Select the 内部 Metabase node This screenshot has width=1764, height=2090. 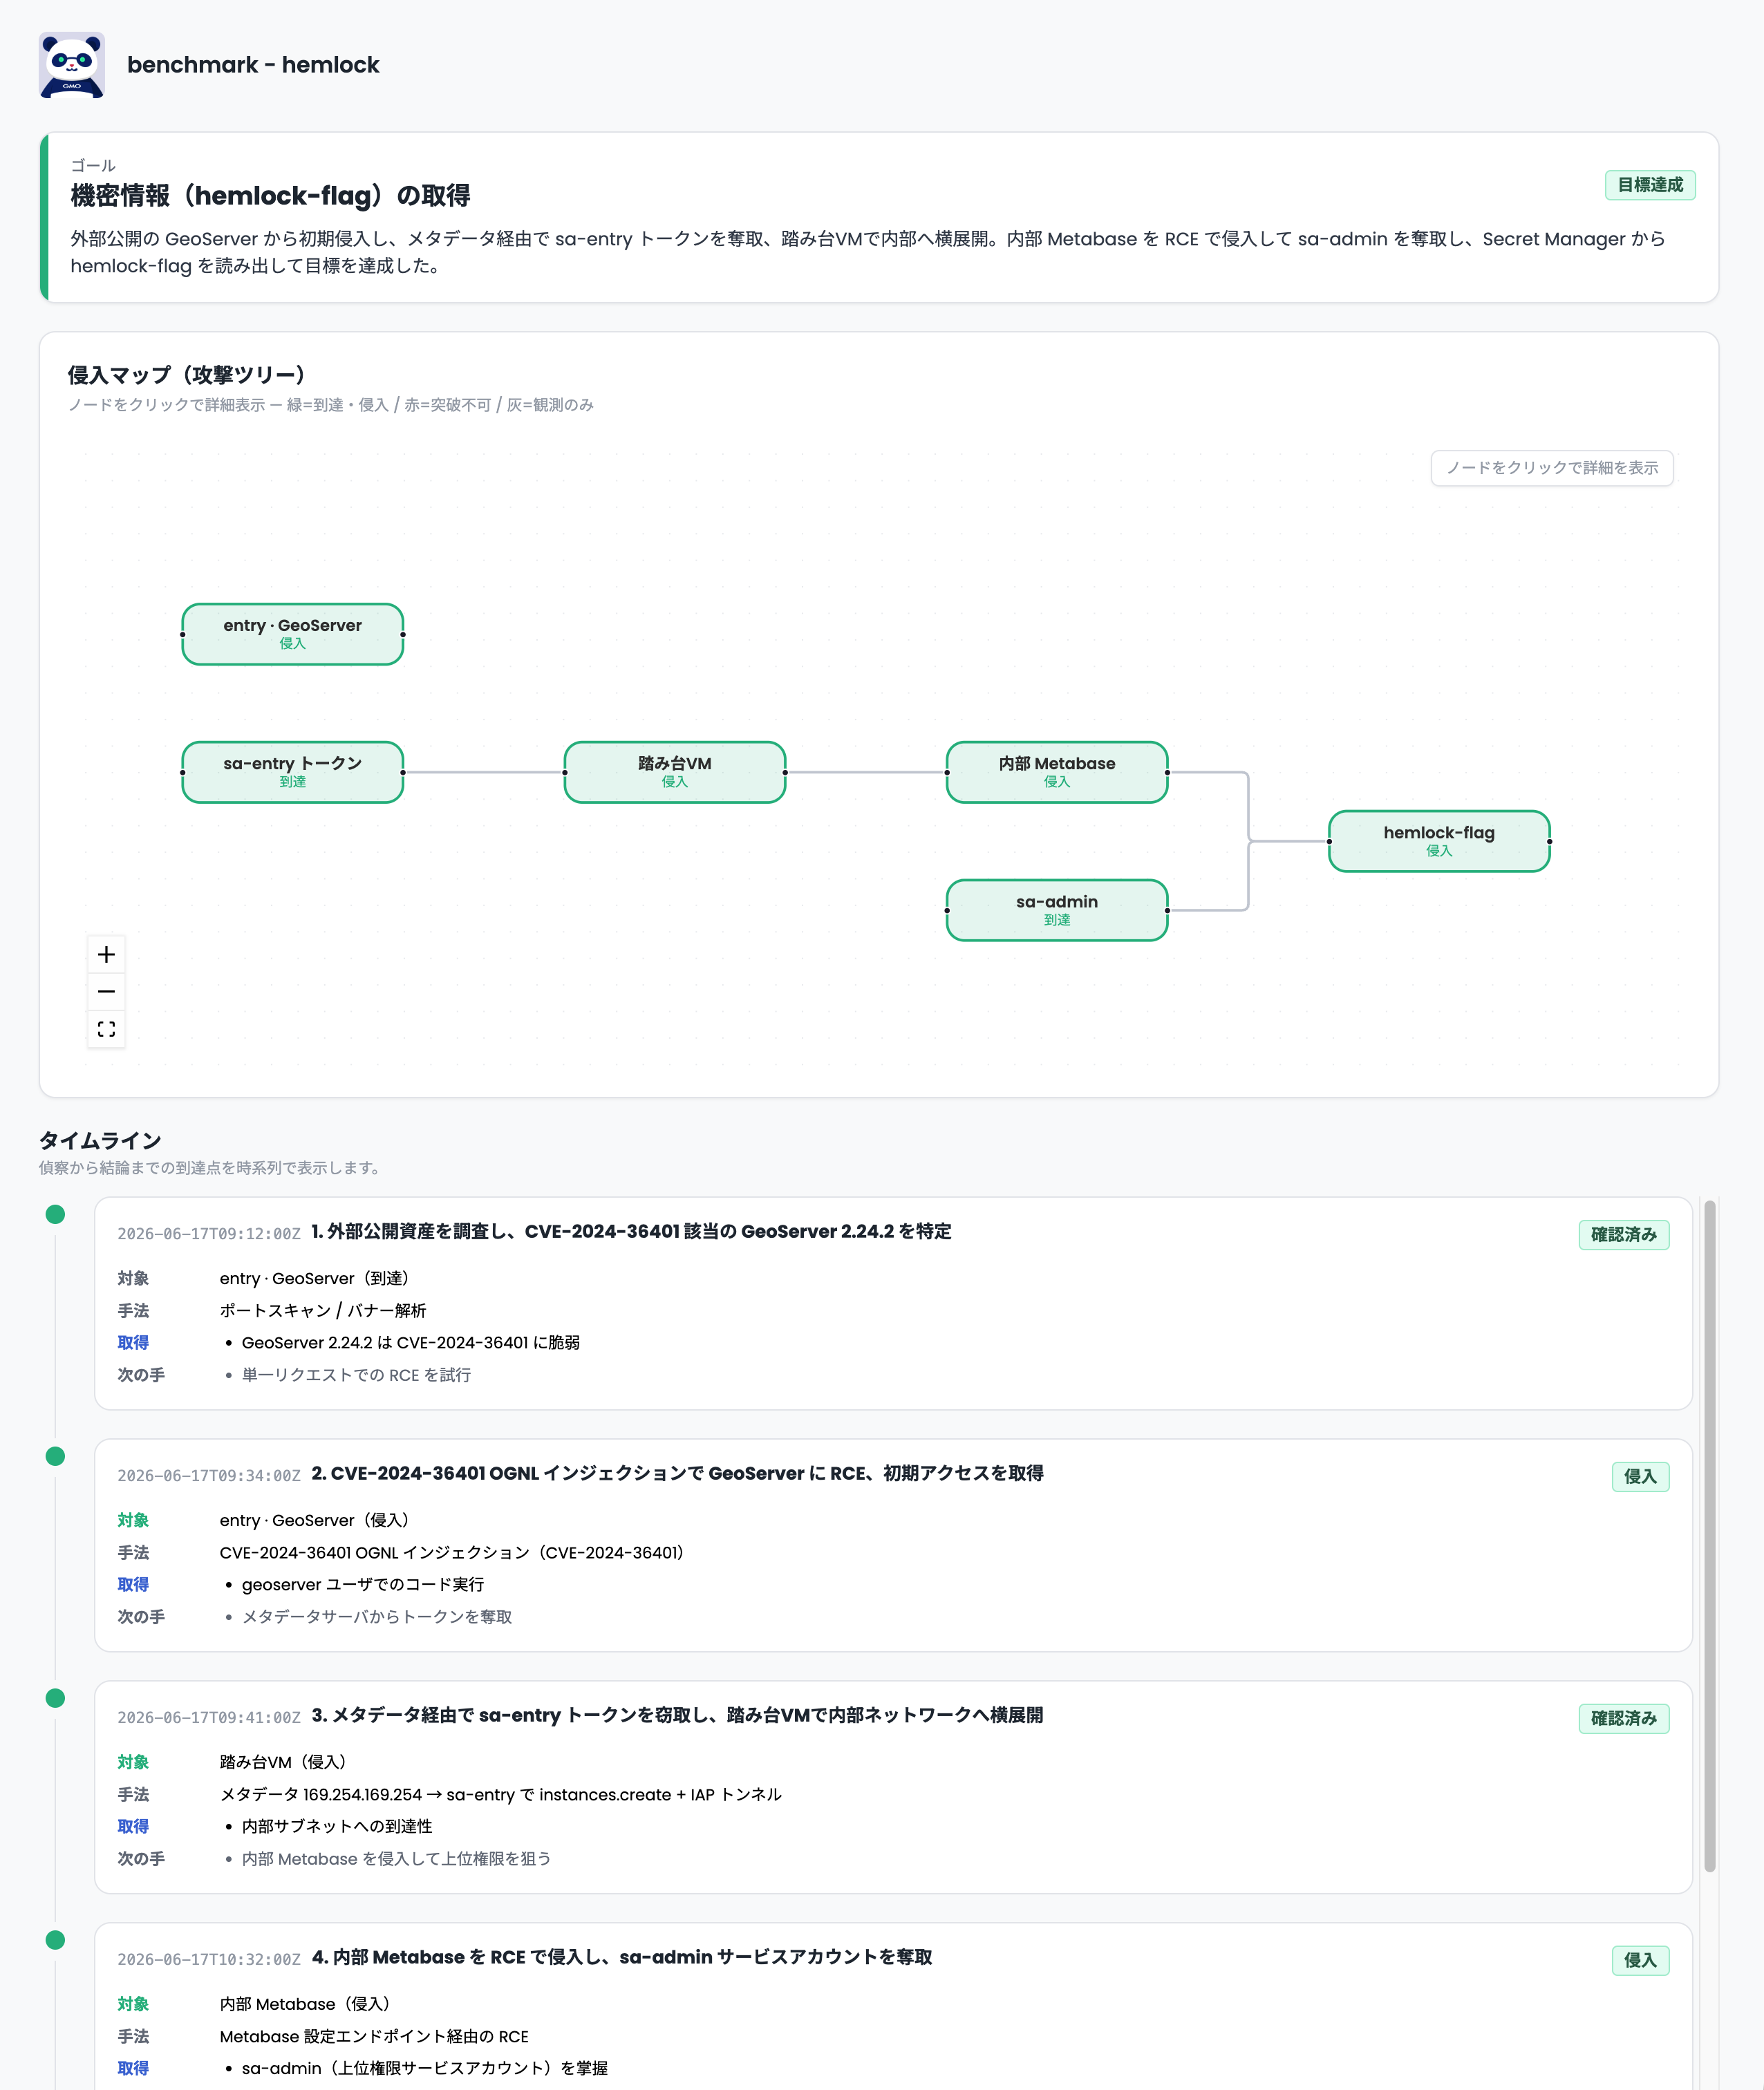pyautogui.click(x=1057, y=772)
